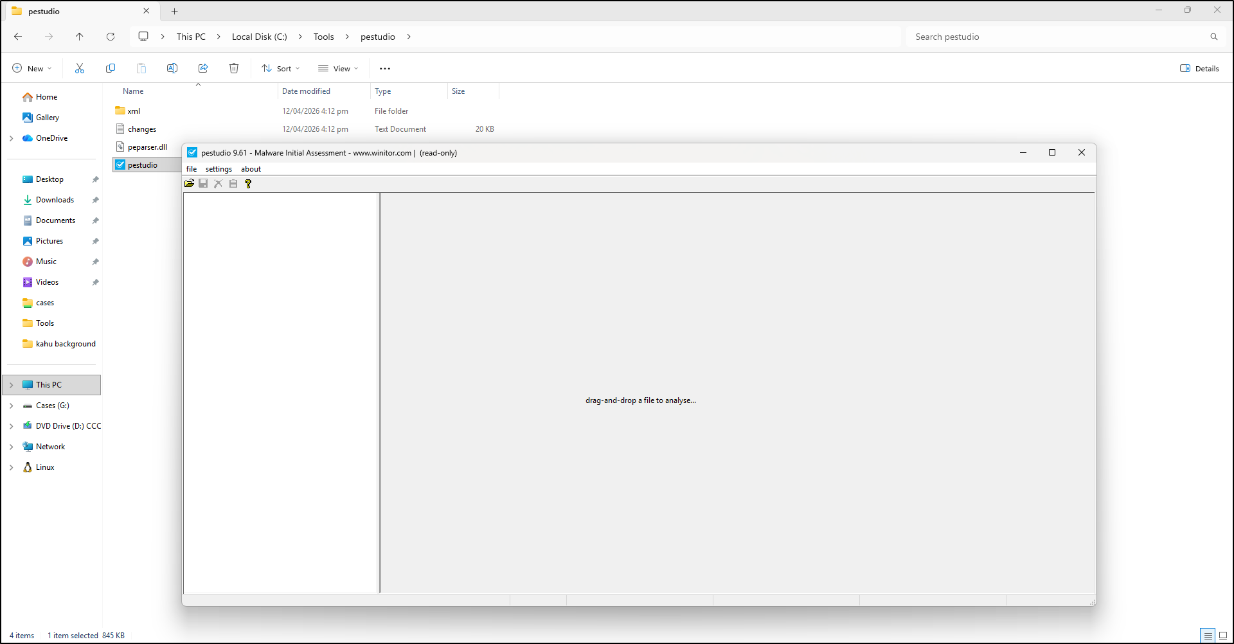Open the cases folder in navigation pane
Screen dimensions: 1234x644
coord(45,303)
